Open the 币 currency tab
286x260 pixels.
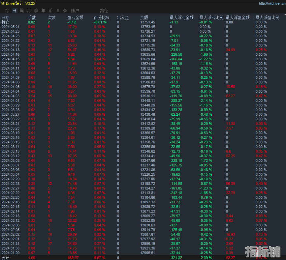point(50,11)
